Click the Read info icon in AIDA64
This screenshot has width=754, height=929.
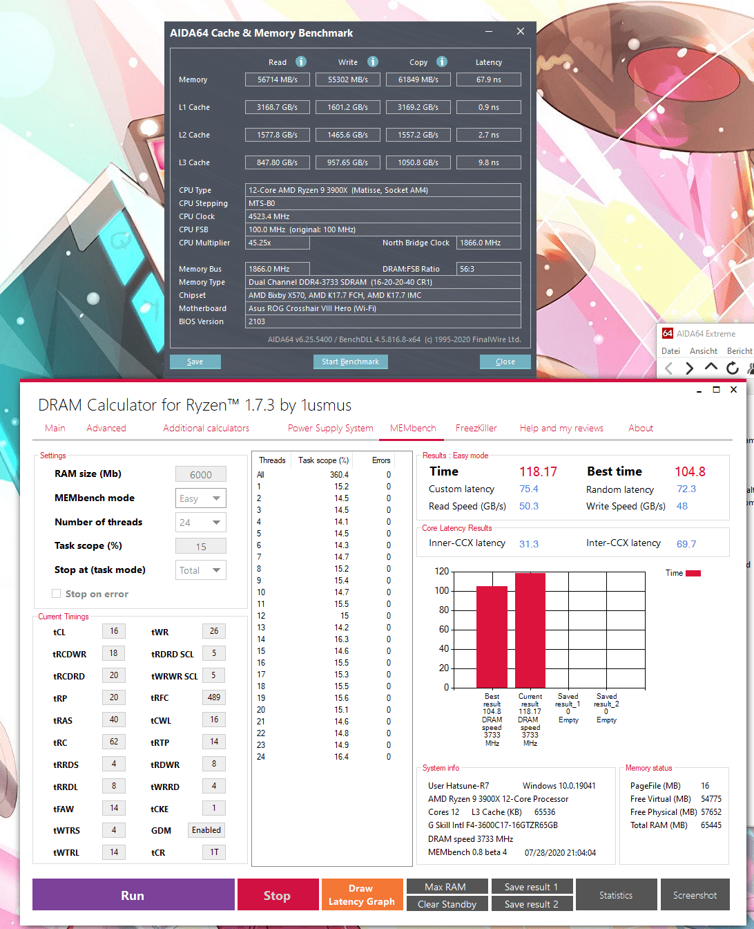[301, 62]
